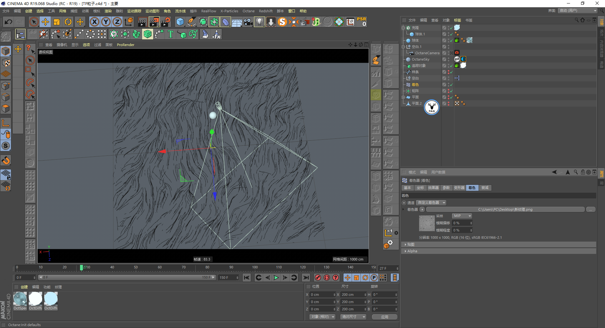The height and width of the screenshot is (328, 605).
Task: Open the 自定义着色器 channel dropdown
Action: 431,203
